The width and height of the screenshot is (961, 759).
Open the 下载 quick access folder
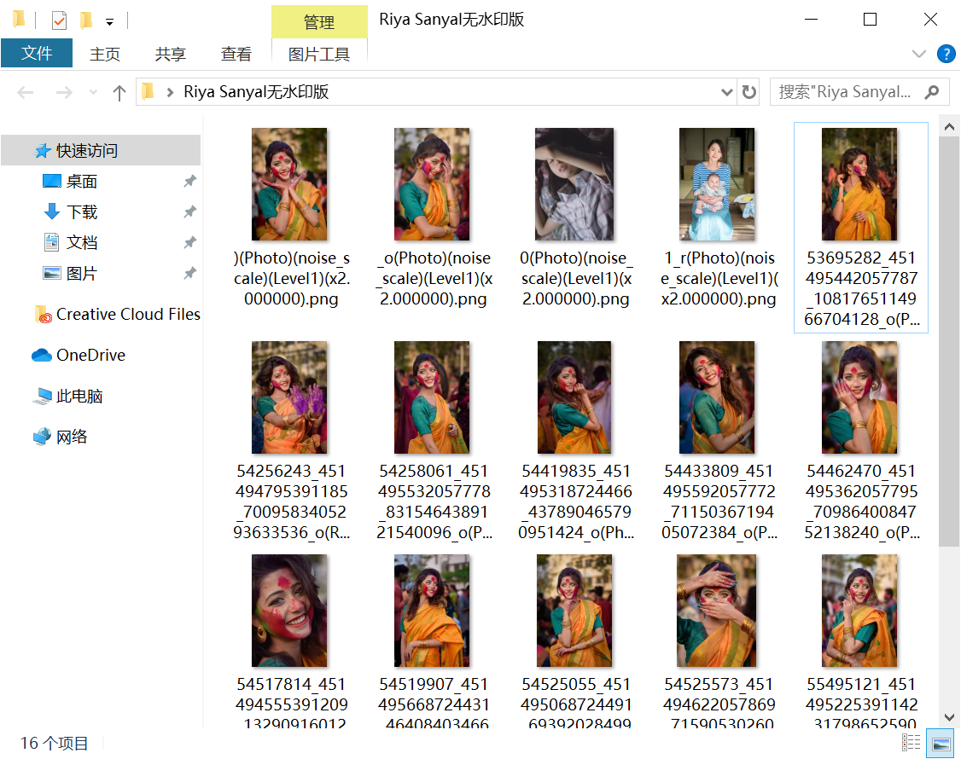(x=82, y=212)
